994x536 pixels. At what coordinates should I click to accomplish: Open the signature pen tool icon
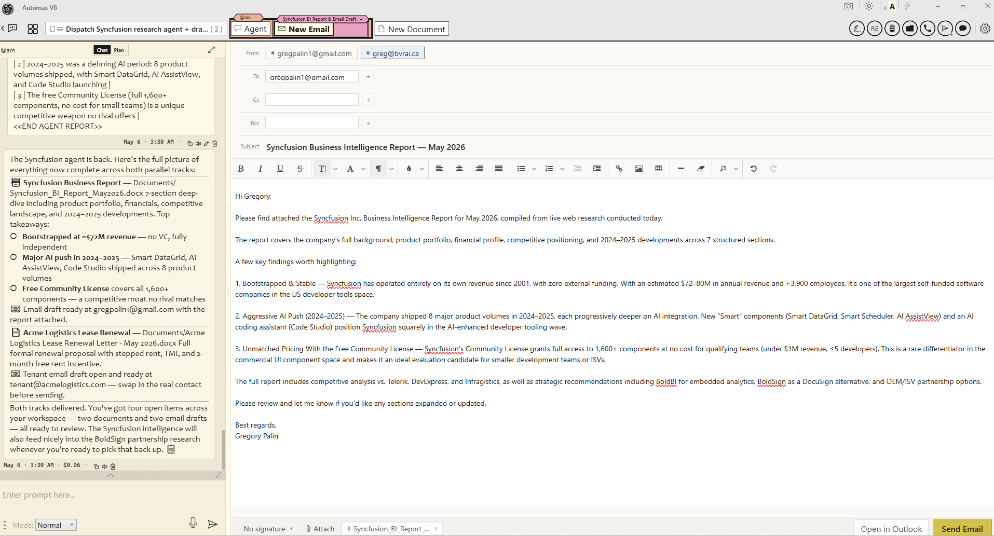(x=857, y=29)
